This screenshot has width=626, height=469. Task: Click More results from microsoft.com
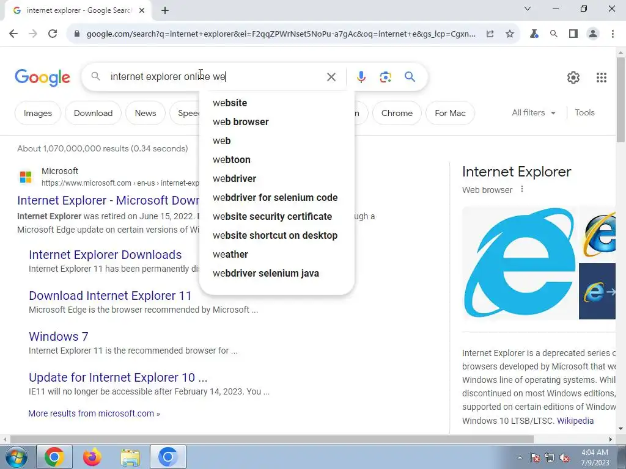tap(94, 413)
